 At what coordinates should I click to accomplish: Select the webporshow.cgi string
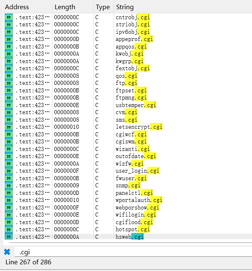tap(137, 207)
